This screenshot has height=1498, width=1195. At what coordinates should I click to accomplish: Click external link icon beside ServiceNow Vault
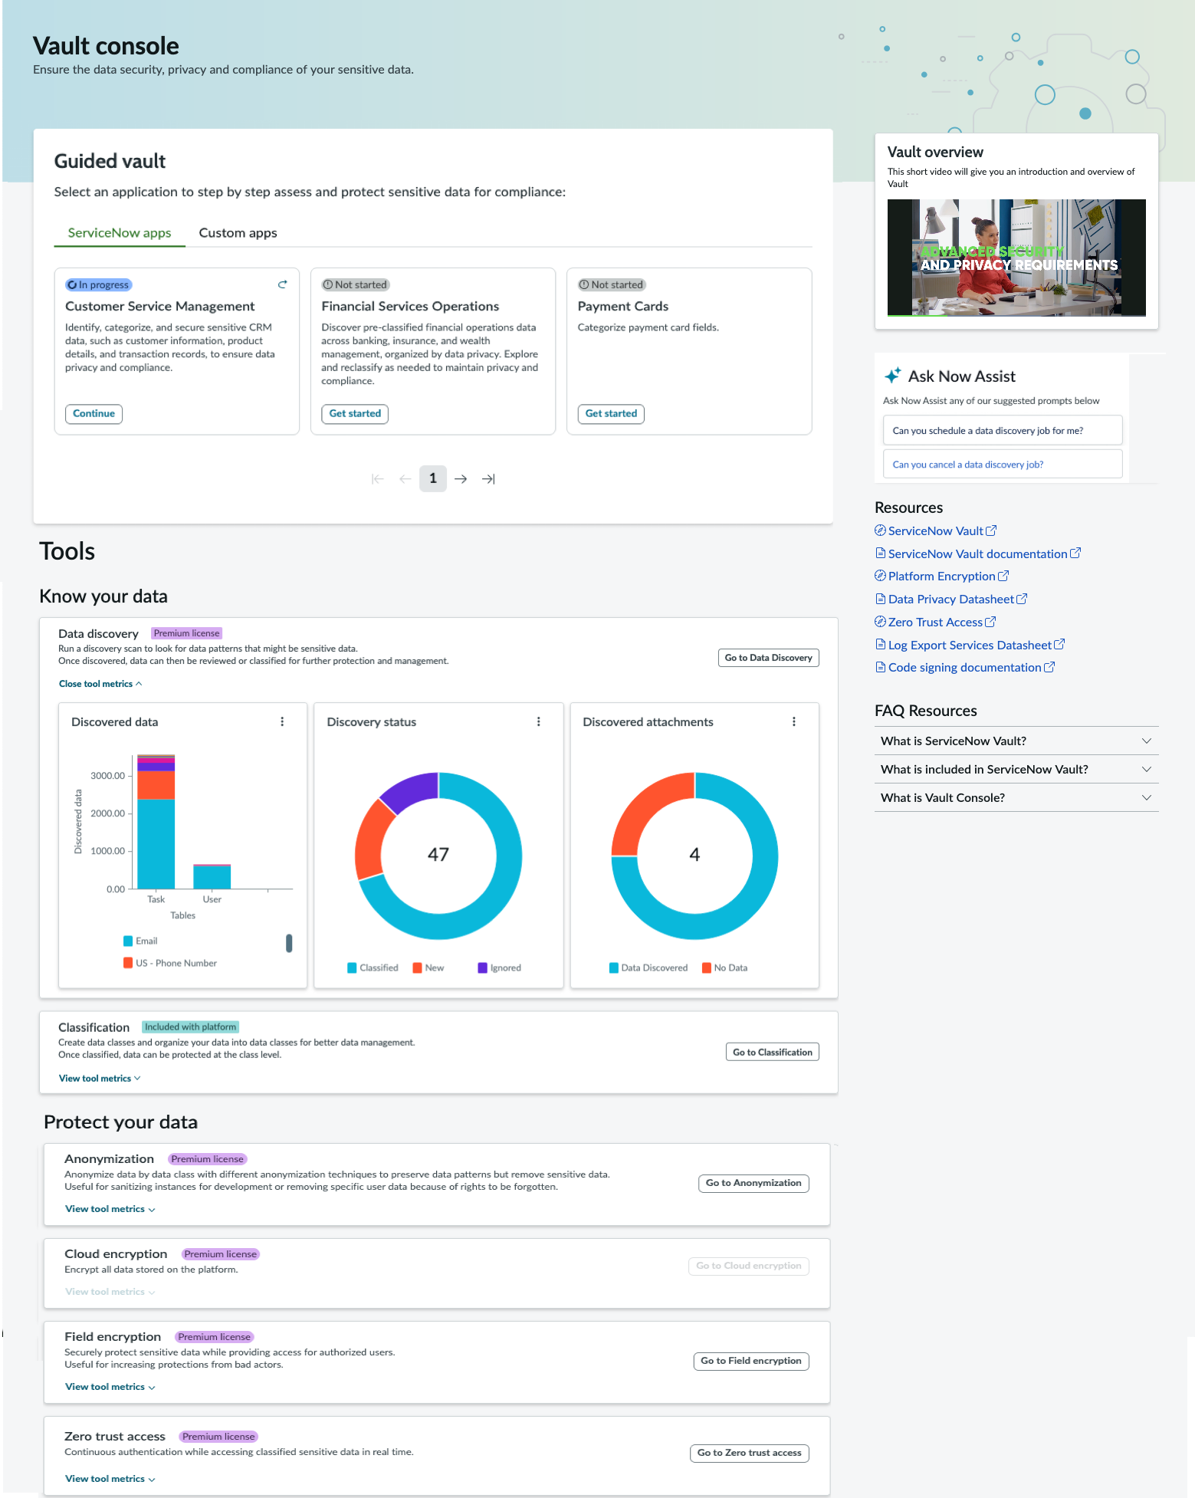tap(991, 531)
